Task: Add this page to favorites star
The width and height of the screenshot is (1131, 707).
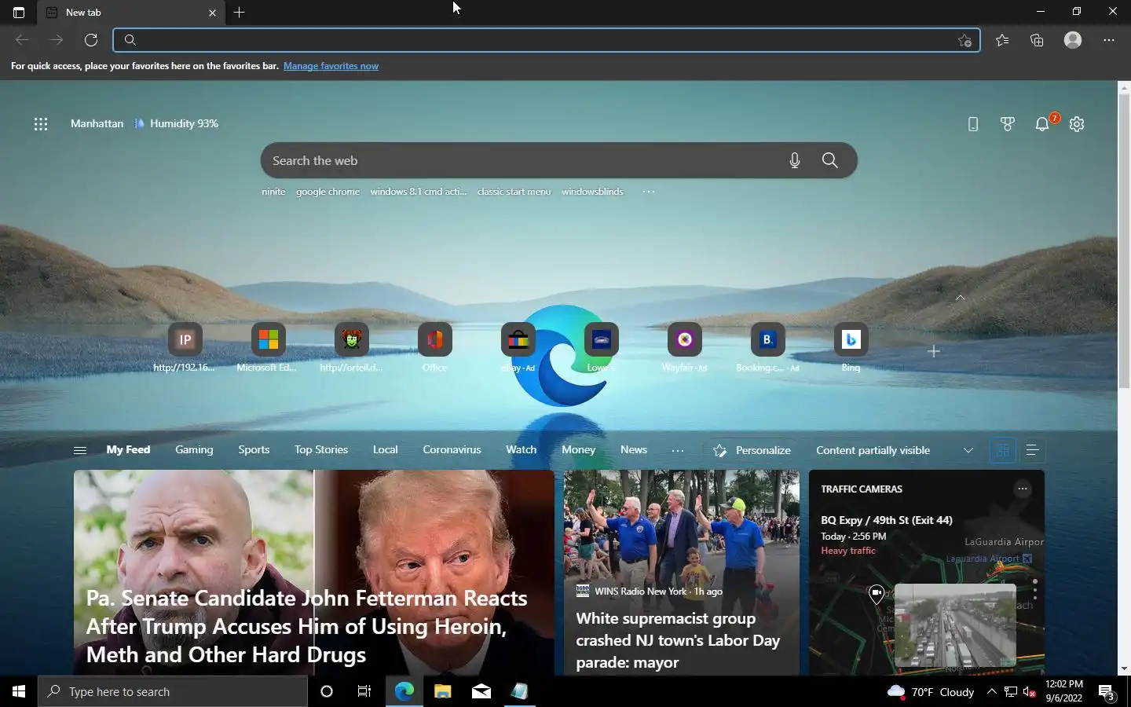Action: pos(965,41)
